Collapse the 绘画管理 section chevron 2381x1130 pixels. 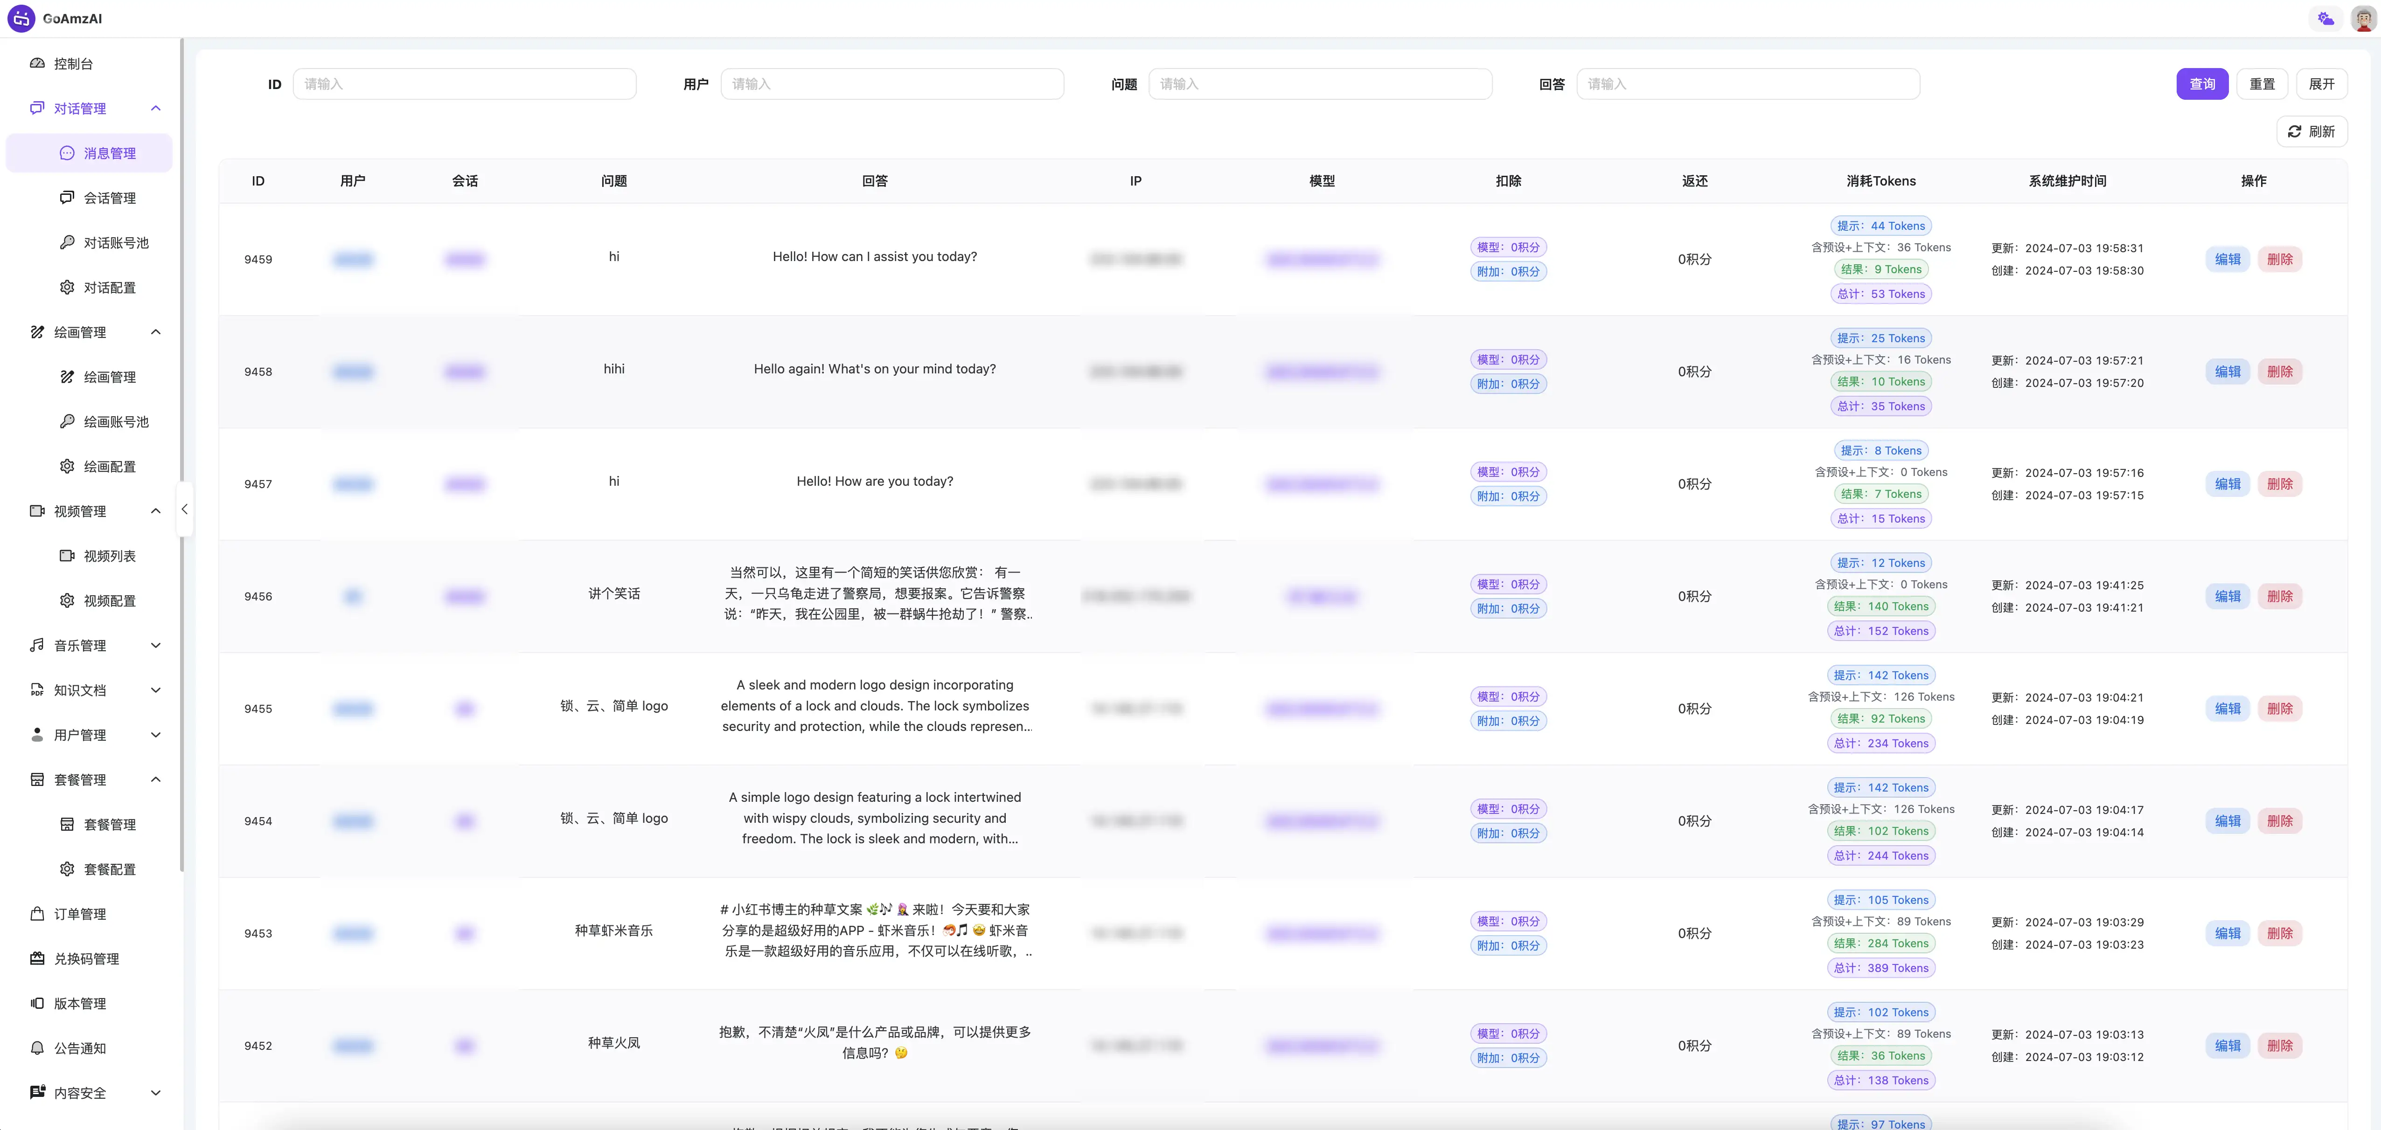156,332
